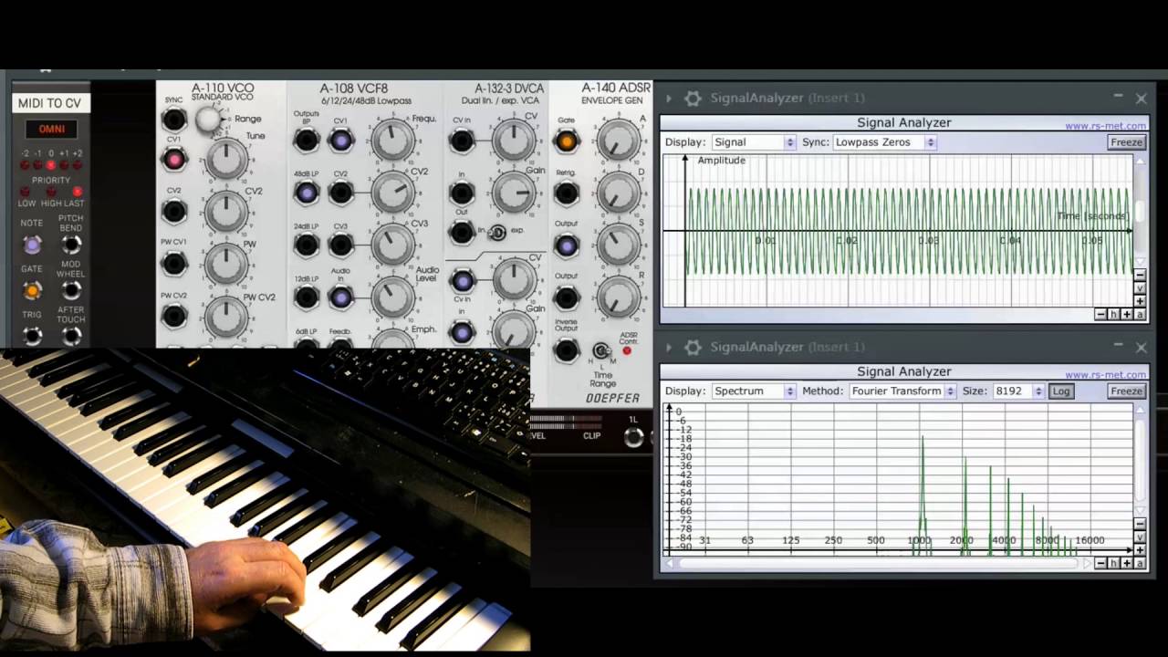Toggle the Log button in the spectrum analyzer
Viewport: 1168px width, 657px height.
(x=1060, y=391)
